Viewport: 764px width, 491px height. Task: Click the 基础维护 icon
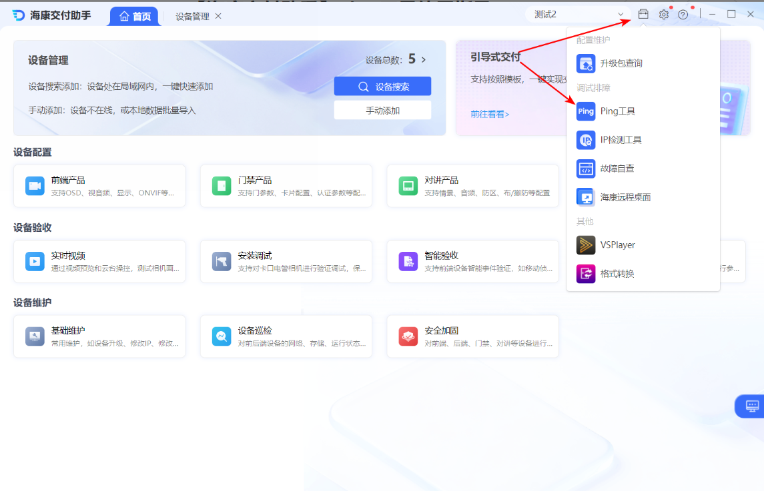point(35,336)
